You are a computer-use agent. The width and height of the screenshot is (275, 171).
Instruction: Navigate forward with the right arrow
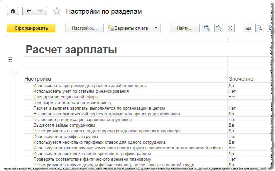click(40, 11)
